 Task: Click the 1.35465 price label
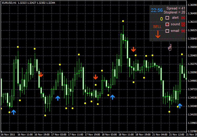click(192, 56)
